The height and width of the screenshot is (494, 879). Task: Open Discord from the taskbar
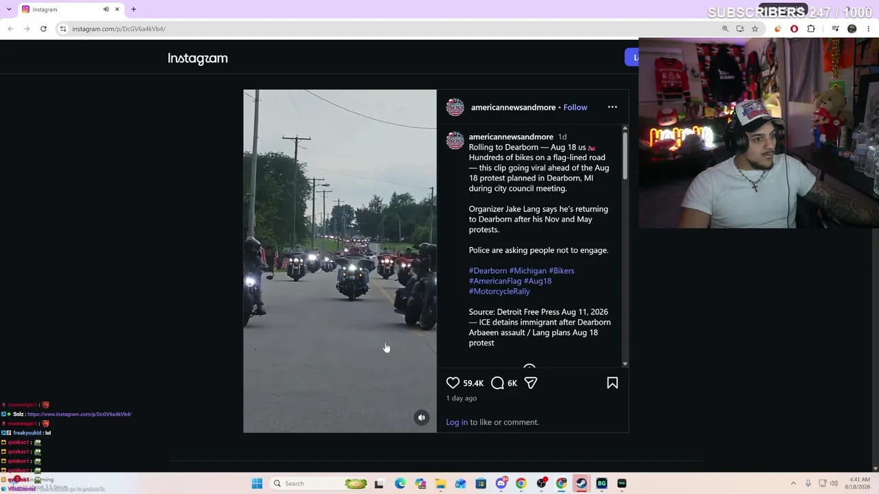tap(501, 484)
